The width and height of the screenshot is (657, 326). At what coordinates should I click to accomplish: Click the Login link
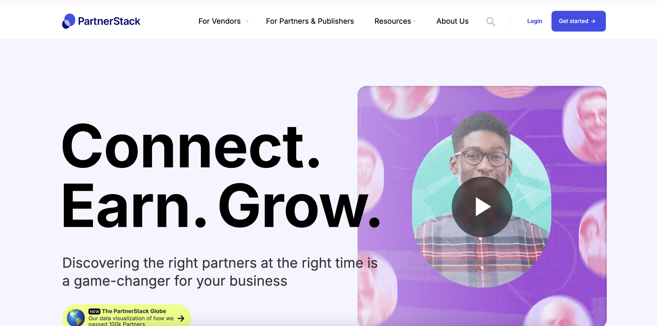click(534, 21)
